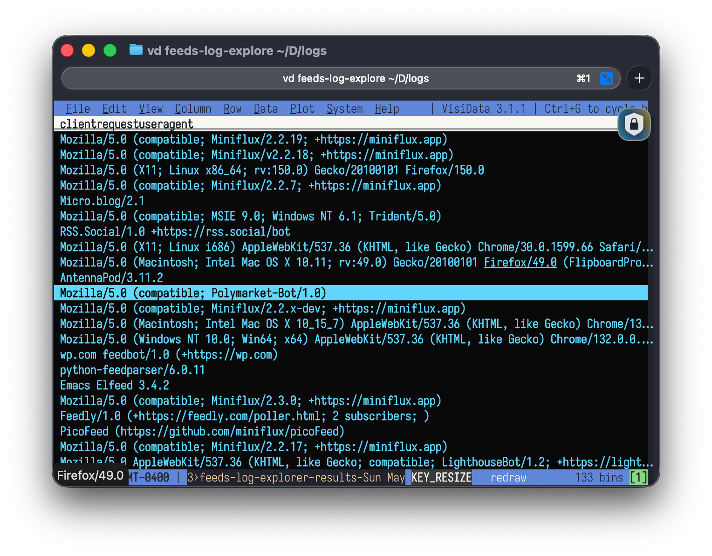Image resolution: width=712 pixels, height=556 pixels.
Task: Select the Miniflux/2.2.7 user agent row
Action: tap(351, 185)
